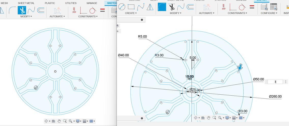Expand CONSTRAINTS dropdown in left window
This screenshot has height=126, width=289.
(x=88, y=16)
